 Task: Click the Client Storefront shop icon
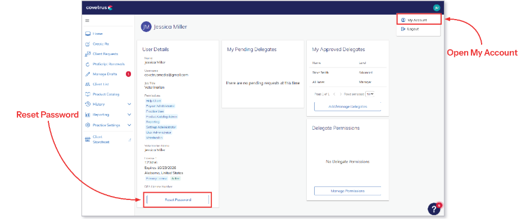point(88,139)
